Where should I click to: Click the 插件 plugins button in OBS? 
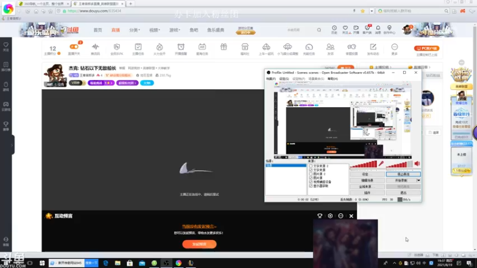(367, 192)
